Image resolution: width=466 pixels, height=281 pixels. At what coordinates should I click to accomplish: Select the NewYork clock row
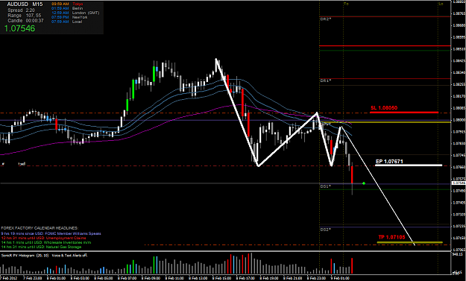click(69, 17)
